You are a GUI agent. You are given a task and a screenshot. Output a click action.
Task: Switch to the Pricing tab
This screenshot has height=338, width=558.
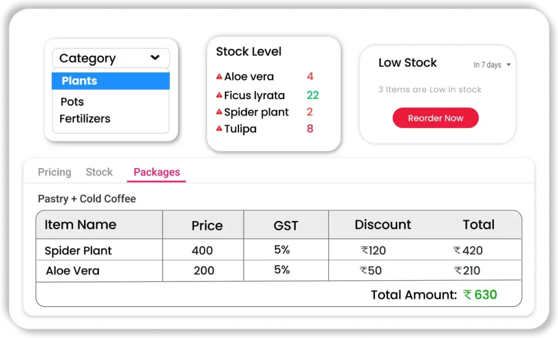click(54, 172)
